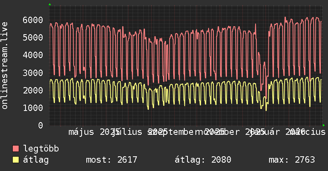Viewport: 328px width, 171px height.
Task: Click the onlinestream.live vertical axis title
Action: pos(4,66)
